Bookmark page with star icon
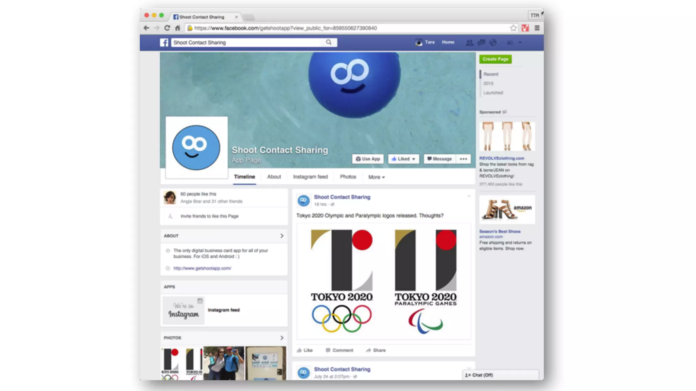 click(x=513, y=28)
